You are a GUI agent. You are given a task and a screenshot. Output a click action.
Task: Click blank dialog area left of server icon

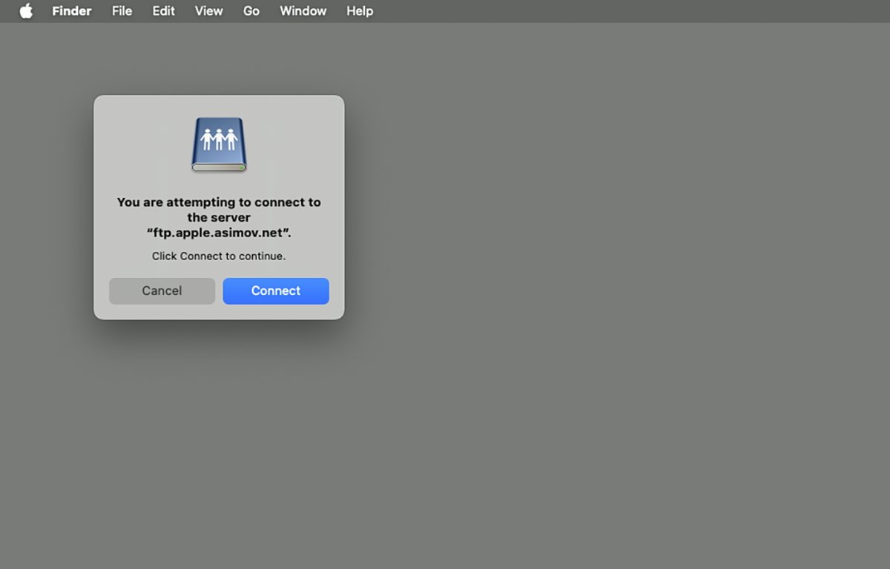pyautogui.click(x=141, y=144)
